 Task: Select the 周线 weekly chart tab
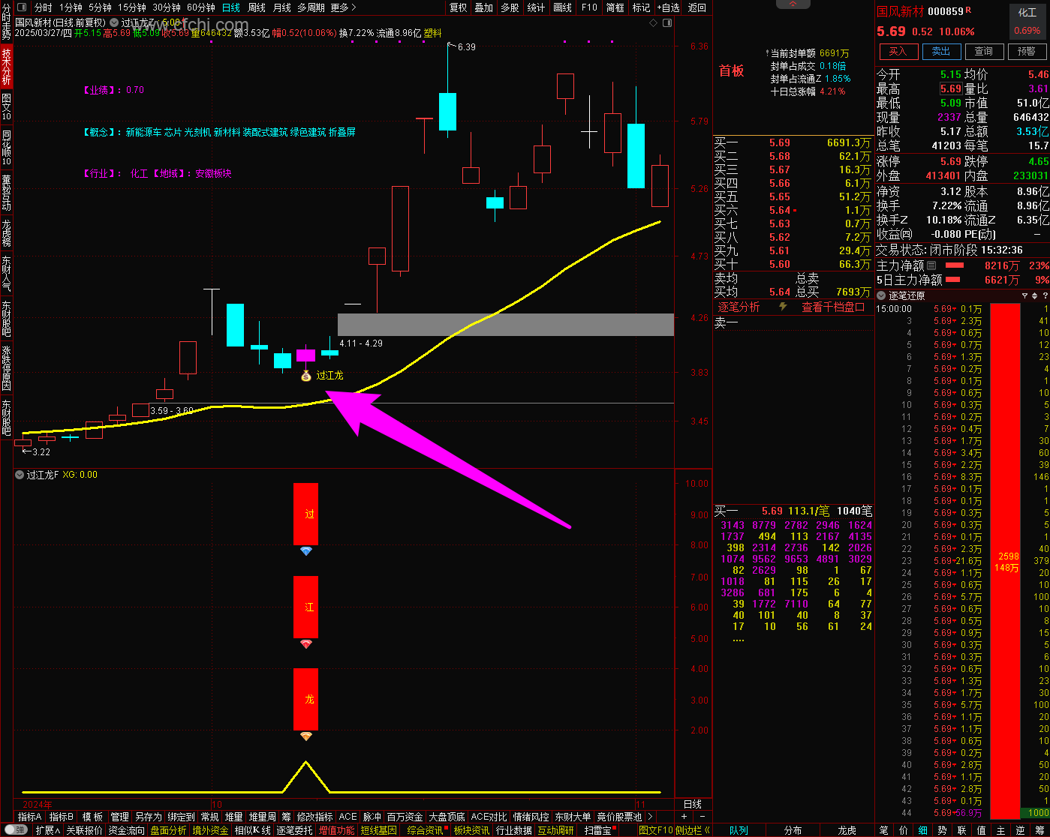coord(257,7)
